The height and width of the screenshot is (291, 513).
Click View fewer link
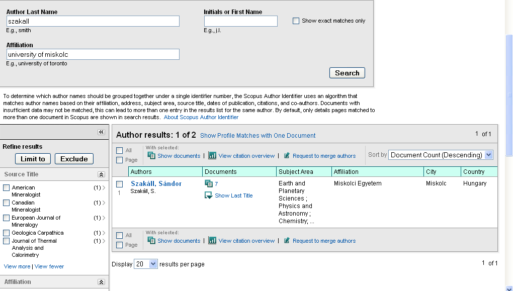click(49, 266)
